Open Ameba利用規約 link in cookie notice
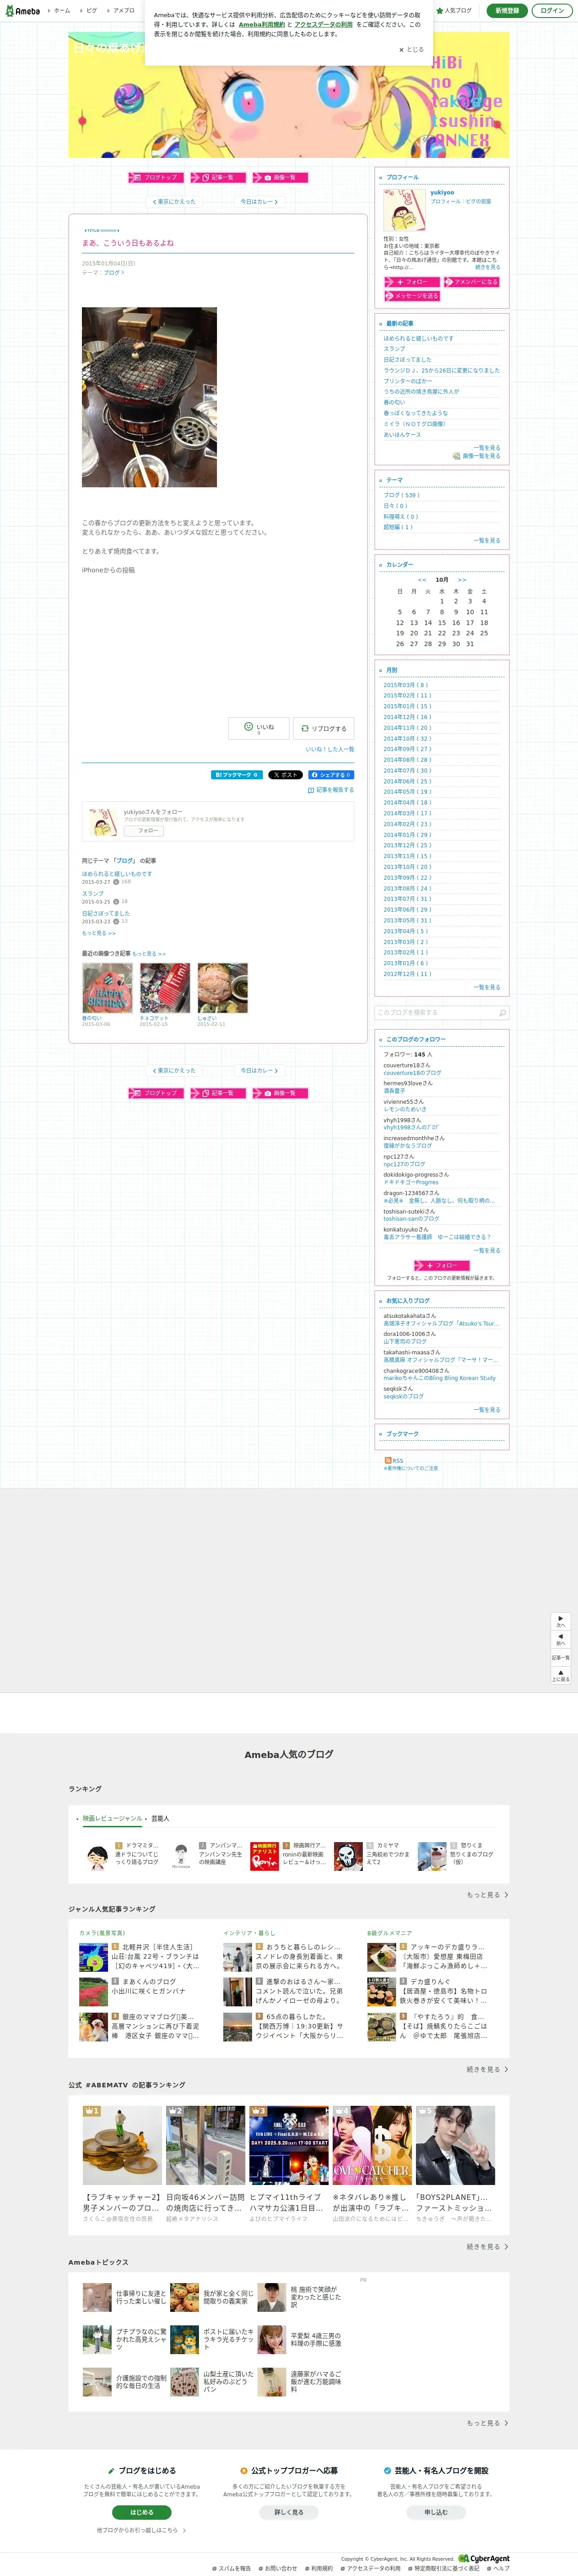This screenshot has height=2576, width=578. point(262,24)
